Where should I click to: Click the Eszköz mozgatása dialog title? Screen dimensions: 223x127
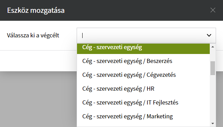coord(36,10)
